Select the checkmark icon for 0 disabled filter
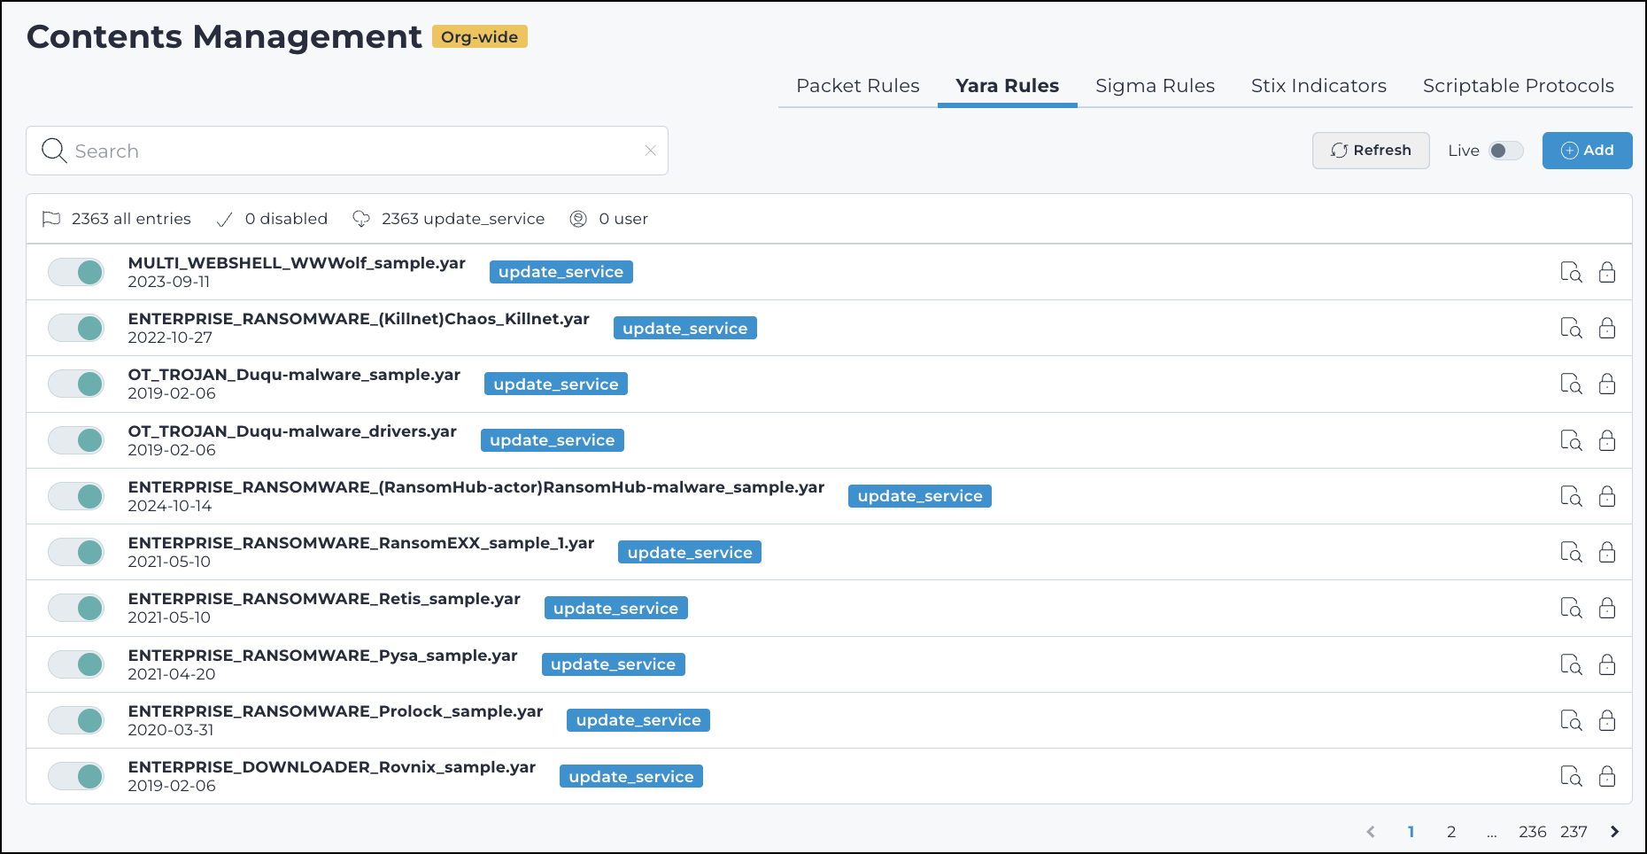Image resolution: width=1647 pixels, height=854 pixels. [224, 219]
